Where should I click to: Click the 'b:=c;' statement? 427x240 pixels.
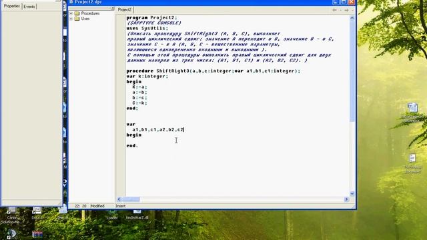(x=139, y=98)
